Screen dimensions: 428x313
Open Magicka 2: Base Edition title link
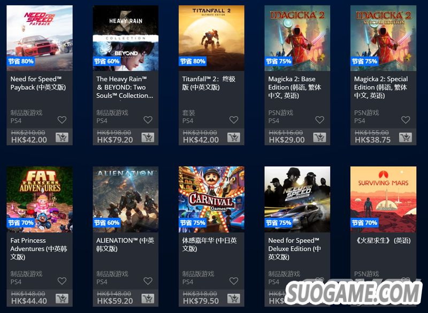point(295,87)
